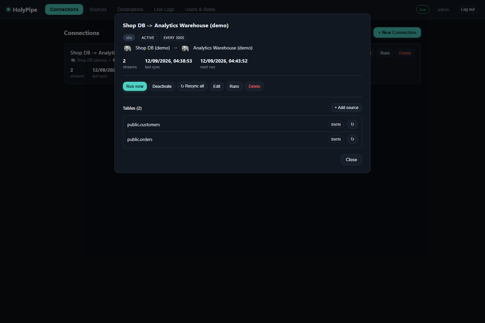Switch to the Sources tab
The height and width of the screenshot is (323, 485).
[x=98, y=9]
